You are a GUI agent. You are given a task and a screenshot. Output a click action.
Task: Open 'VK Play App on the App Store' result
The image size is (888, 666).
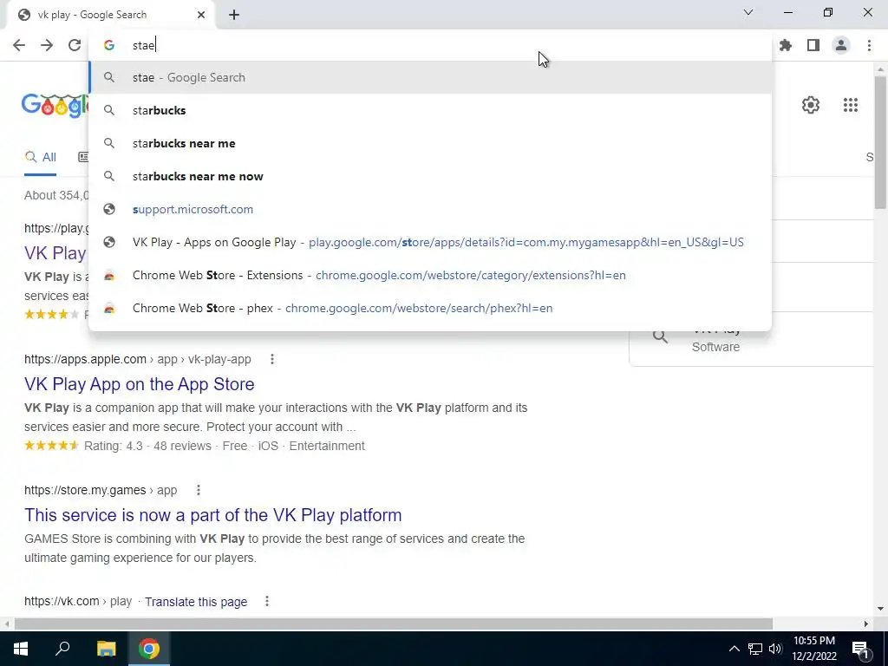[x=140, y=384]
